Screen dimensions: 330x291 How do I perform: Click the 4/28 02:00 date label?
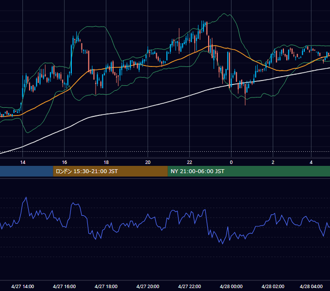tap(273, 286)
